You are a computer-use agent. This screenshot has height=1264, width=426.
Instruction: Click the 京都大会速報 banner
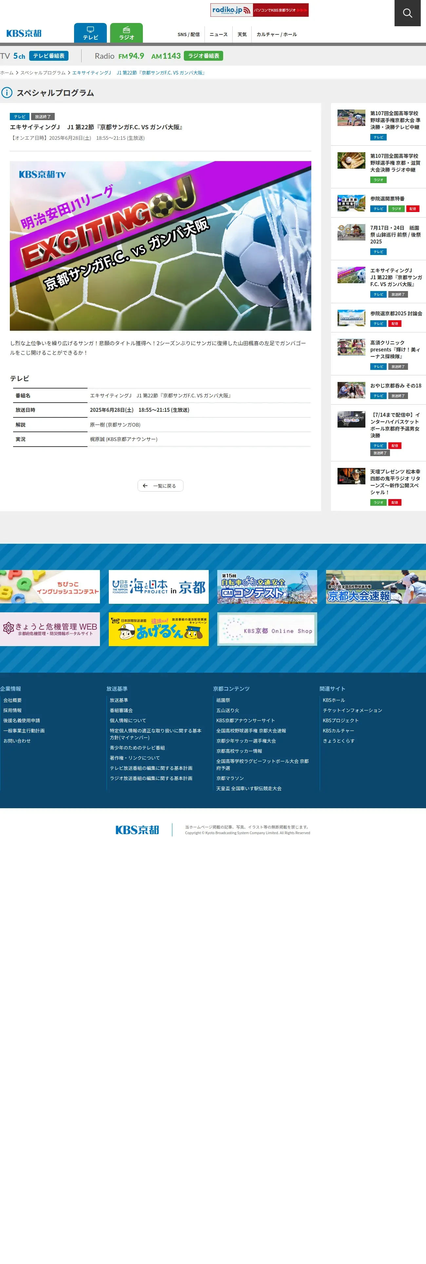tap(376, 587)
